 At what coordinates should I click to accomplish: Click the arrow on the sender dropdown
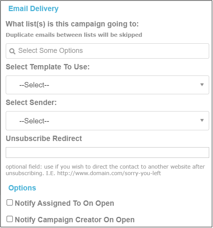tap(202, 120)
